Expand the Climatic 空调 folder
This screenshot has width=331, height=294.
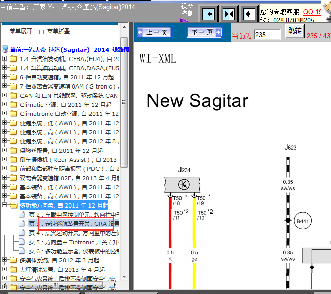[x=4, y=104]
